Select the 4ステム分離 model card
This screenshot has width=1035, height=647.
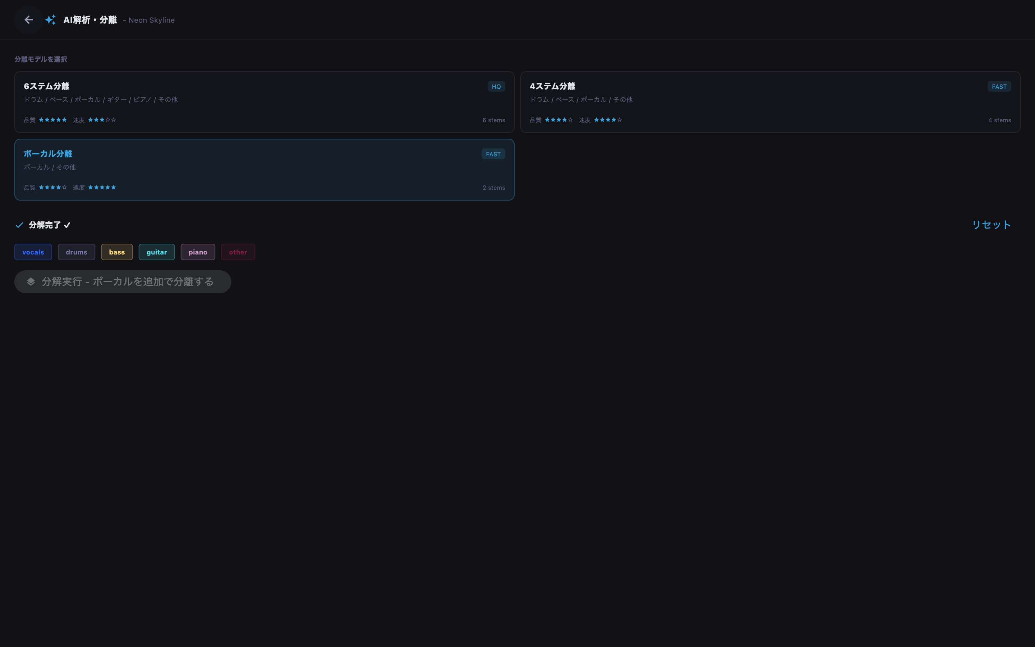click(x=770, y=102)
